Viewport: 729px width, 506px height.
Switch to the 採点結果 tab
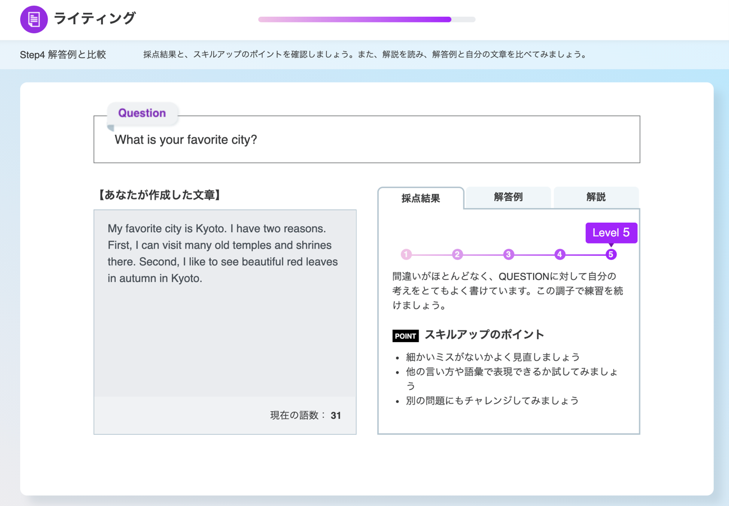tap(421, 198)
